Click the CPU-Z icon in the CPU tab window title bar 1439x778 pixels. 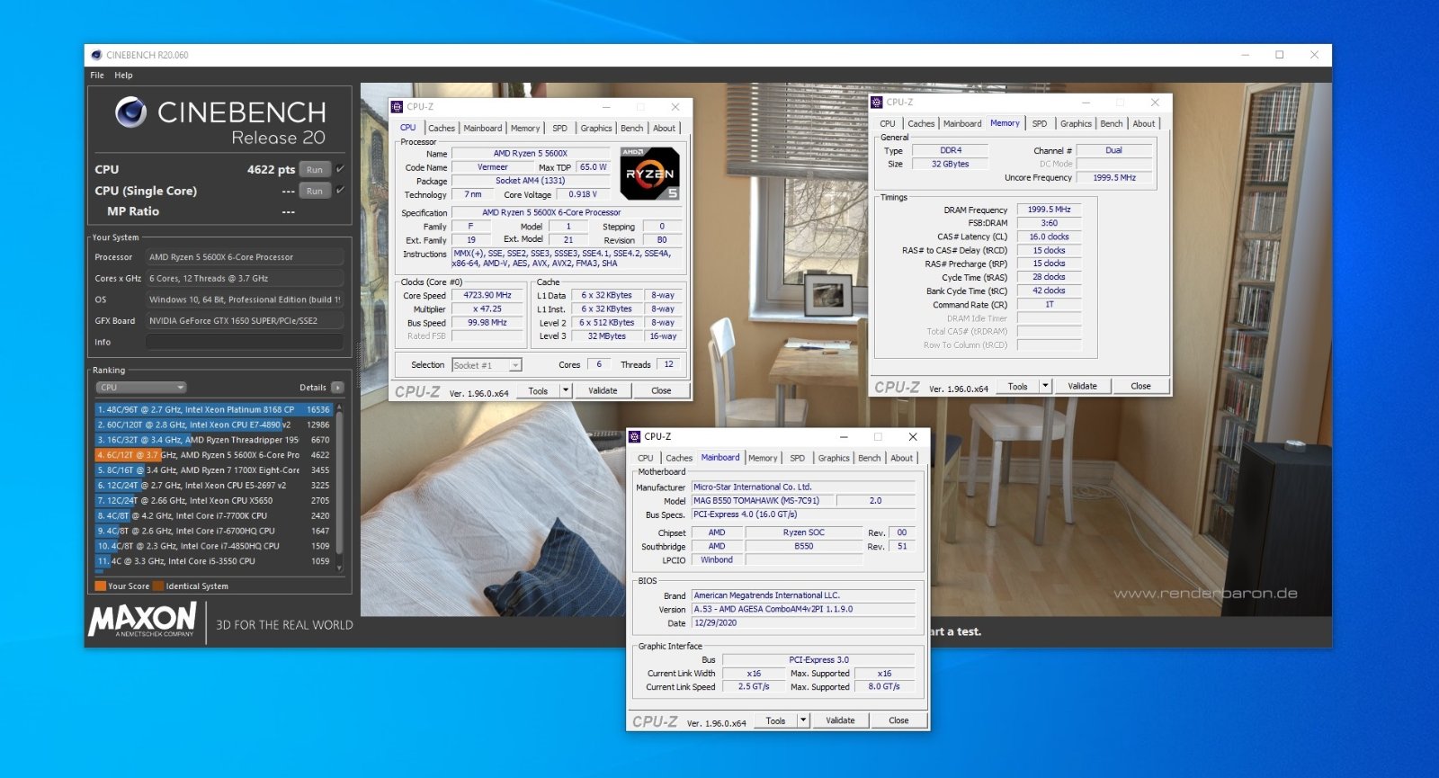tap(398, 106)
